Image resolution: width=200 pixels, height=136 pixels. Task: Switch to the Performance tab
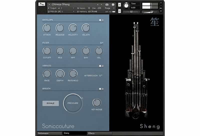pos(49,133)
